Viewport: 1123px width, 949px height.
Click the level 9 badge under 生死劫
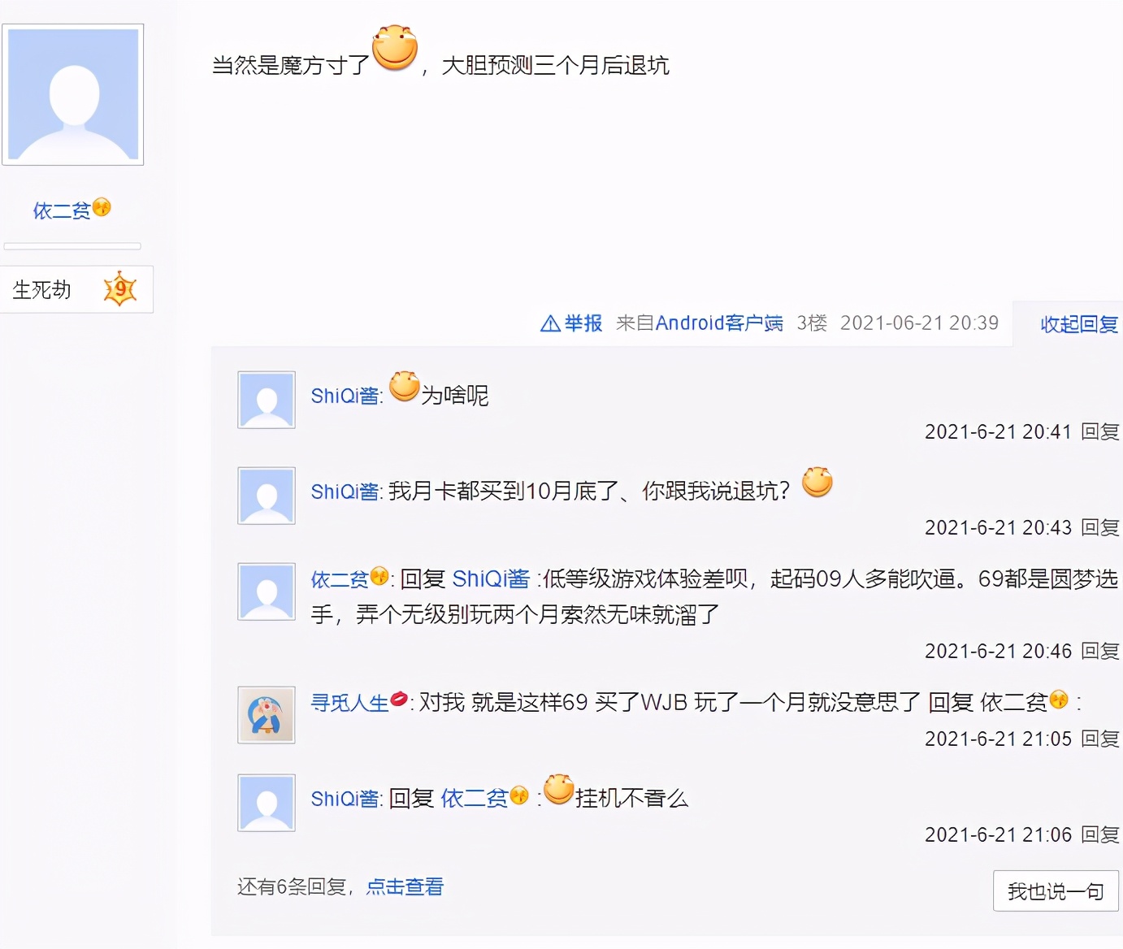click(x=119, y=288)
